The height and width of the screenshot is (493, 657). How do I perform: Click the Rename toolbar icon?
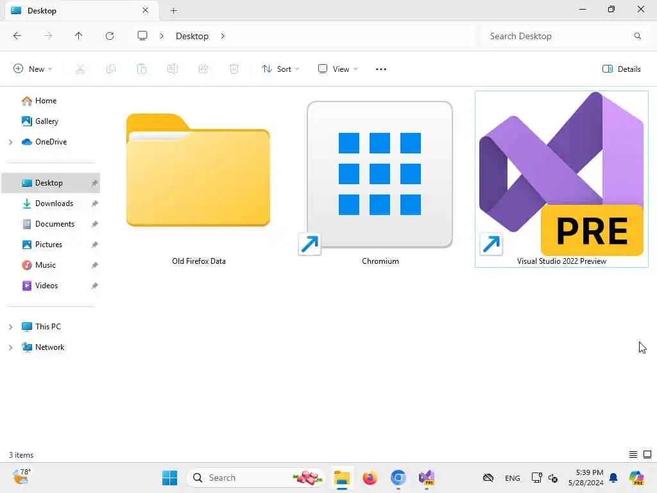173,69
